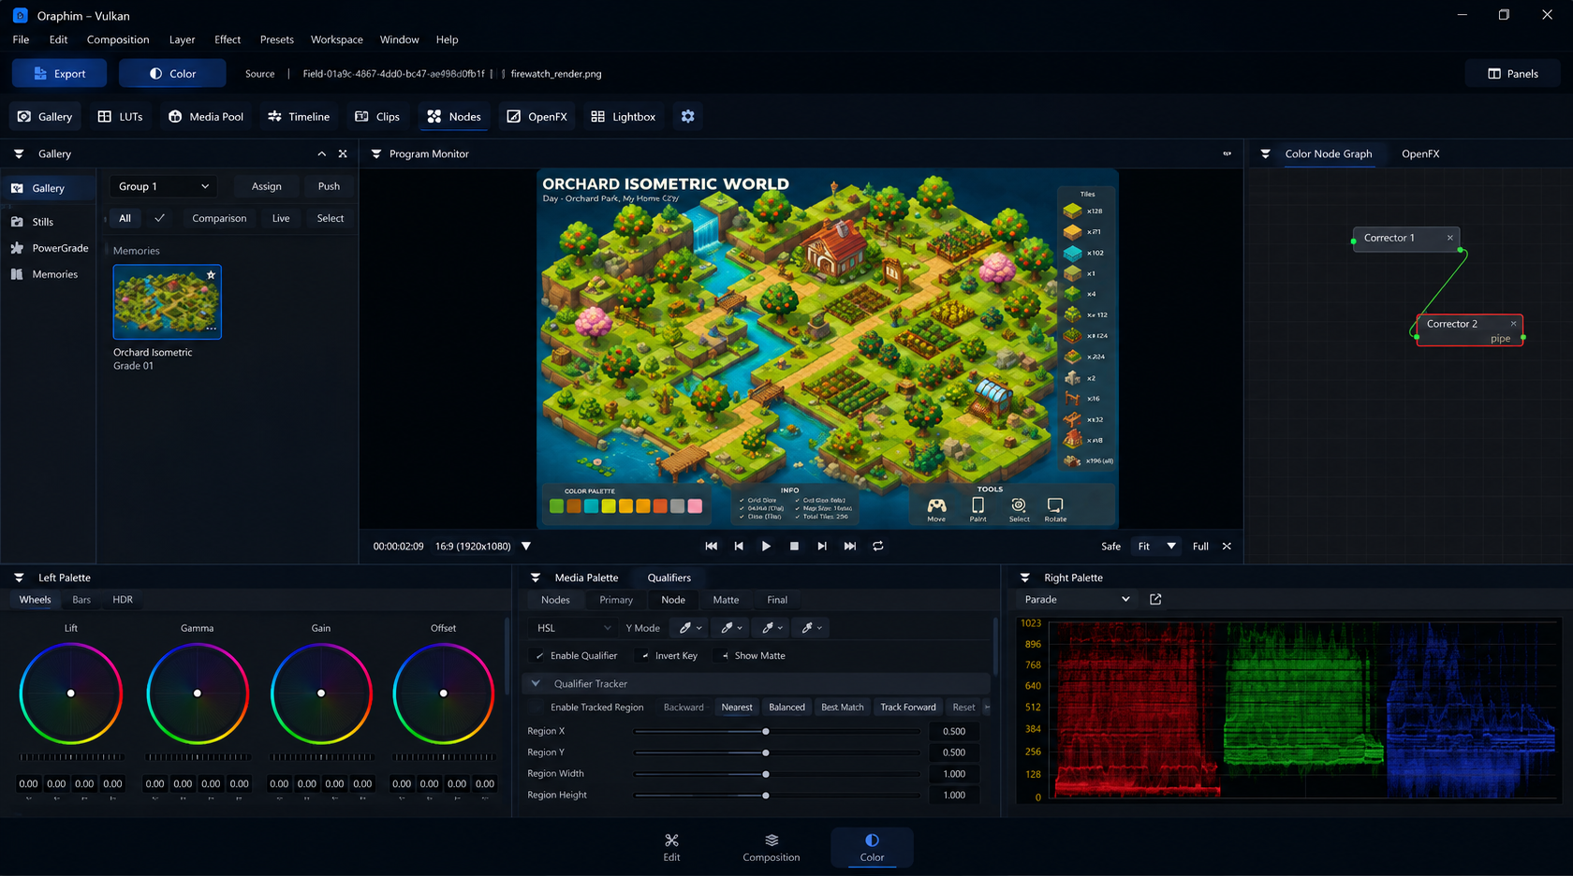
Task: Collapse the Qualifier Tracker section
Action: point(536,684)
